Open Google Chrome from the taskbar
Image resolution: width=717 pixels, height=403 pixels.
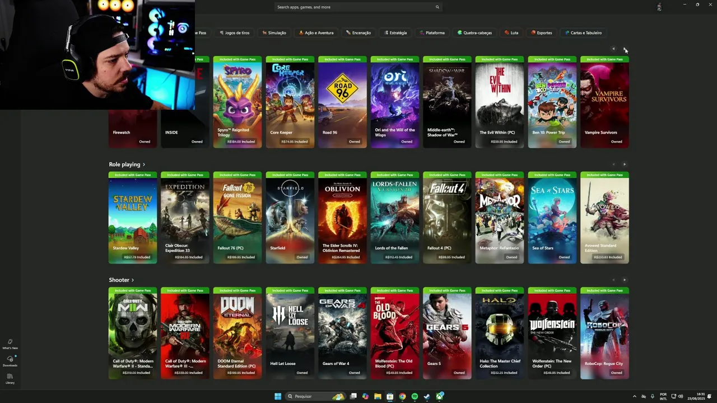402,396
